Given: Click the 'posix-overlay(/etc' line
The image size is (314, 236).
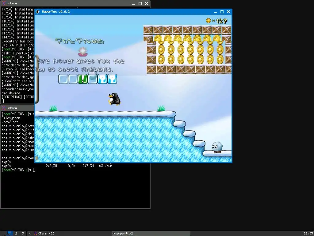Looking at the screenshot, I should 18,126.
